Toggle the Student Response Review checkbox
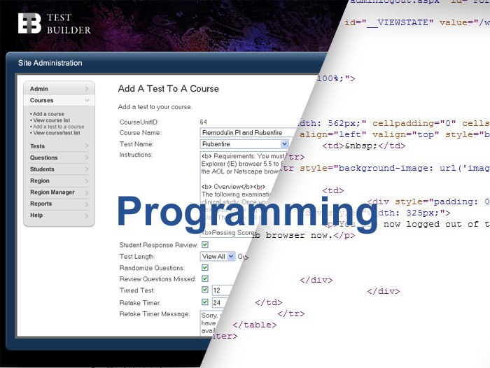490x368 pixels. tap(205, 245)
